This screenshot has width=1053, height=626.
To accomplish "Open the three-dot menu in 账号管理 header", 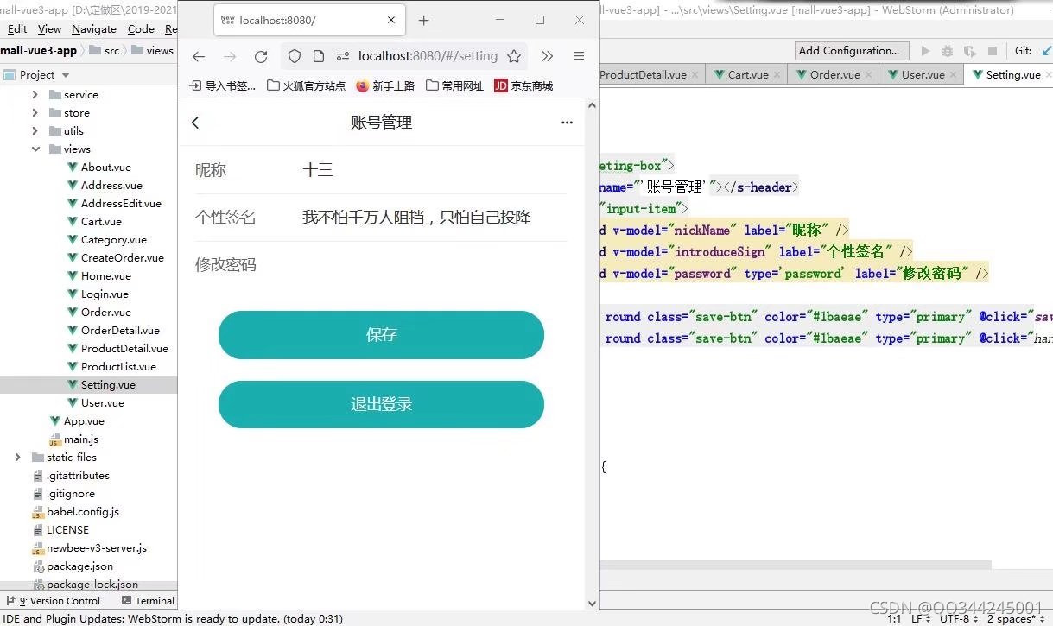I will pos(567,123).
